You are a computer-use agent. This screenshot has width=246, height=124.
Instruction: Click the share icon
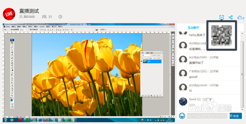pos(231,18)
